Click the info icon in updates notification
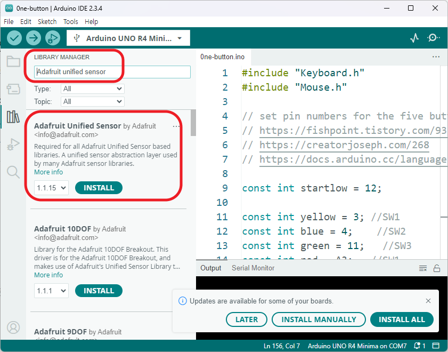The height and width of the screenshot is (352, 448). tap(182, 301)
